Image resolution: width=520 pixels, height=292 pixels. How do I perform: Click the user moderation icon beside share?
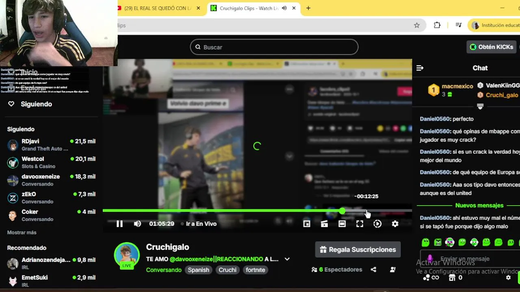392,270
